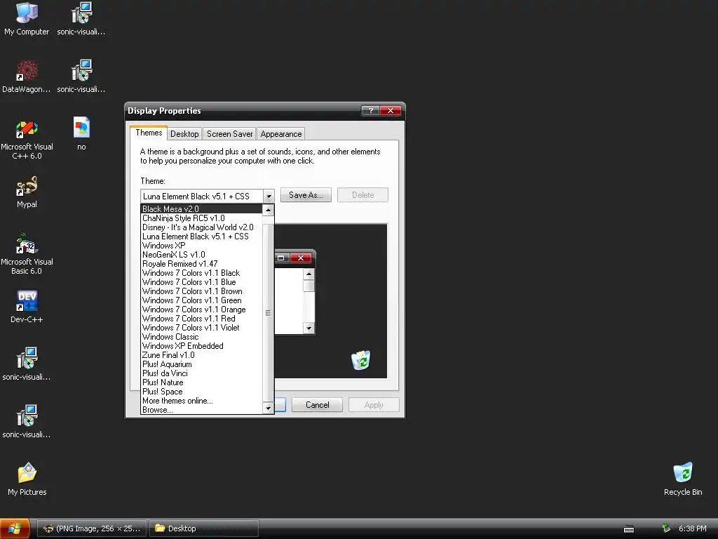This screenshot has height=539, width=718.
Task: Switch to the PNG Image taskbar window
Action: click(92, 528)
